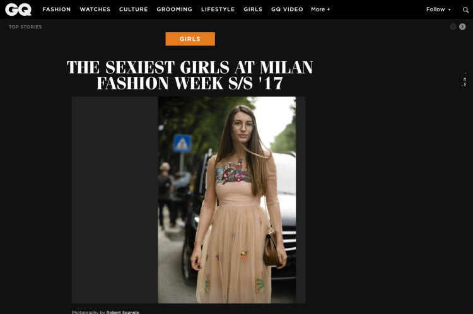Open the Lifestyle section
Image resolution: width=473 pixels, height=314 pixels.
[218, 9]
